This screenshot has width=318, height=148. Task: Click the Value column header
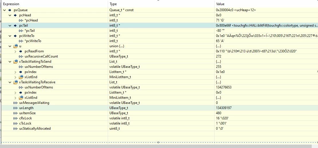pos(220,4)
